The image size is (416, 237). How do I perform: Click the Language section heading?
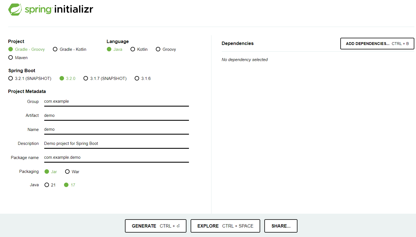tap(118, 41)
